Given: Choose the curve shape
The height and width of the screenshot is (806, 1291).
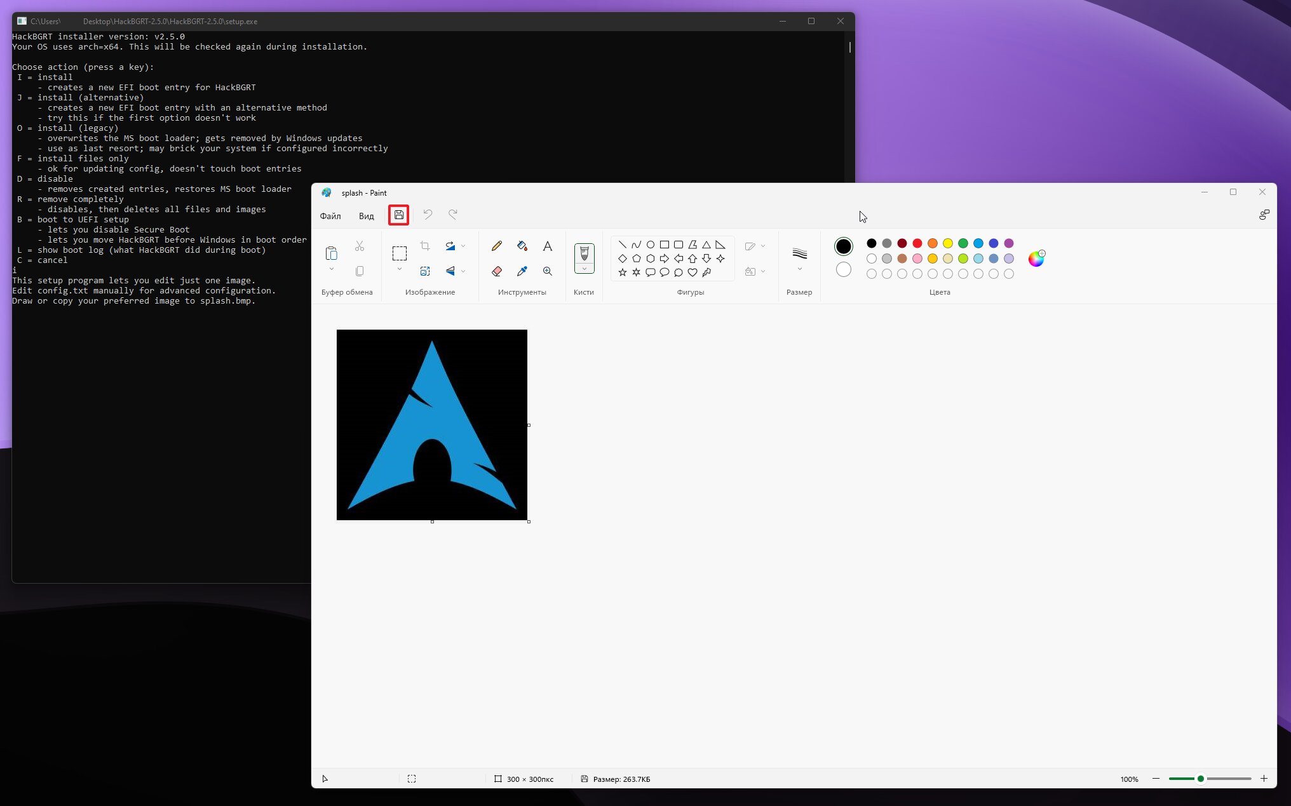Looking at the screenshot, I should 637,245.
